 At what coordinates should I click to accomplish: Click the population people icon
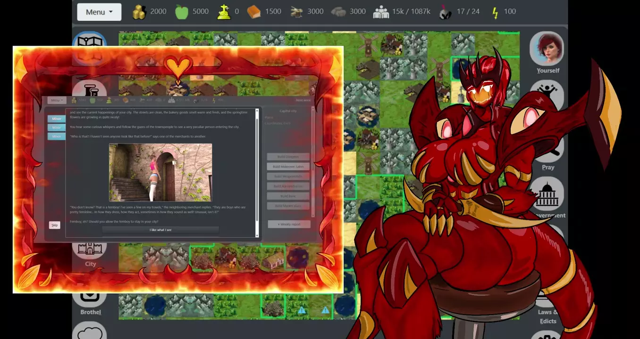tap(381, 12)
